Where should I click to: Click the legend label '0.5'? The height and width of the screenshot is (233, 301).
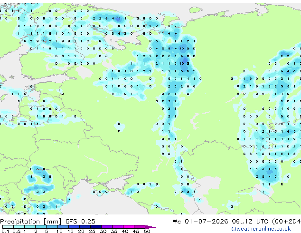tap(16, 231)
